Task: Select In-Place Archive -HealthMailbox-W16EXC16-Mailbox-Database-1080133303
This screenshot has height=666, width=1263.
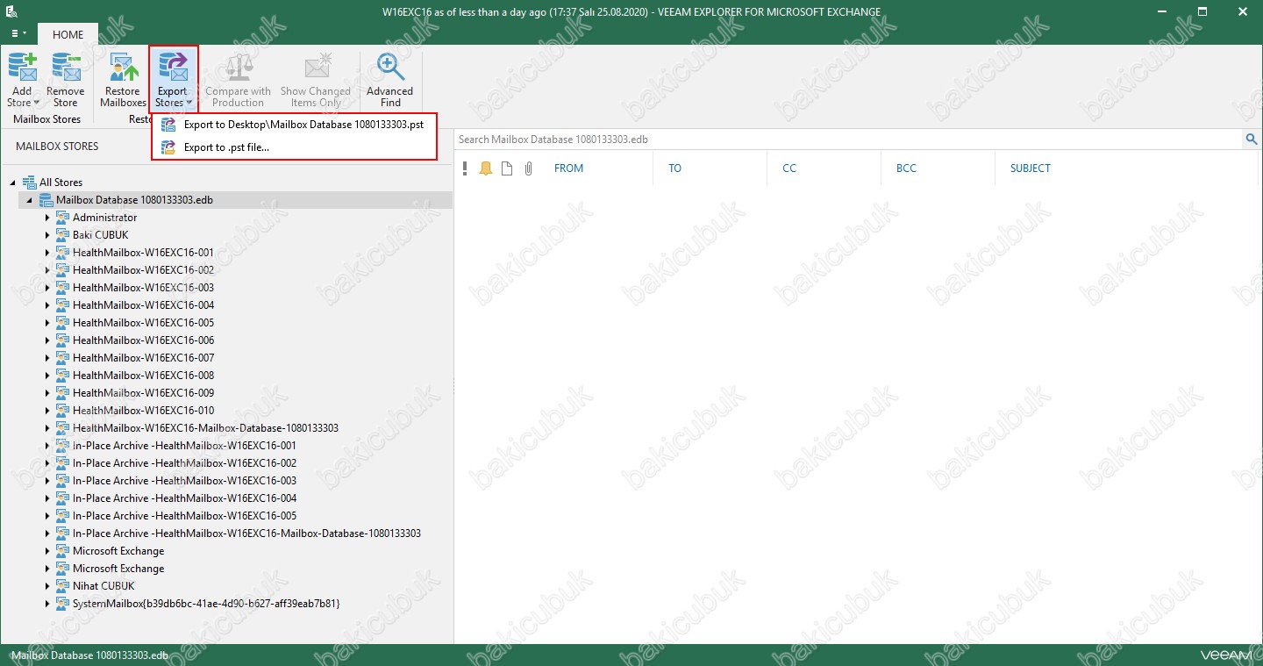Action: tap(246, 534)
